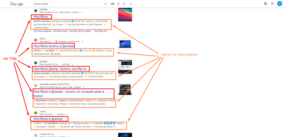
Task: Click the Windows laptop thumbnail of АЛЛО result
Action: (125, 44)
